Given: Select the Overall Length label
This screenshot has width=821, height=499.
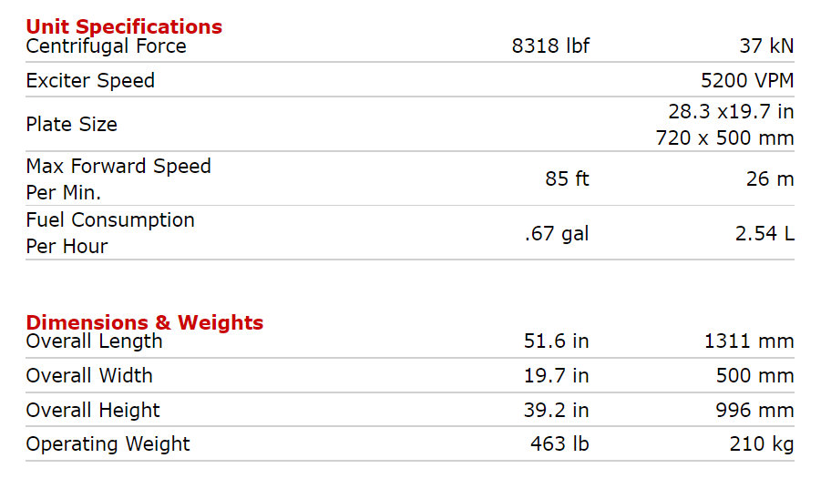Looking at the screenshot, I should tap(94, 341).
